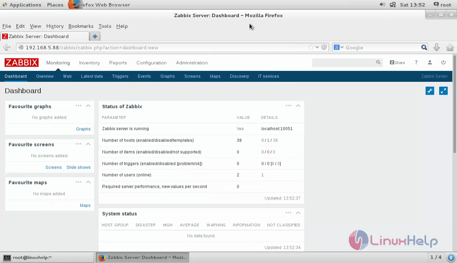The height and width of the screenshot is (263, 457).
Task: Open a new Firefox tab
Action: tap(95, 36)
